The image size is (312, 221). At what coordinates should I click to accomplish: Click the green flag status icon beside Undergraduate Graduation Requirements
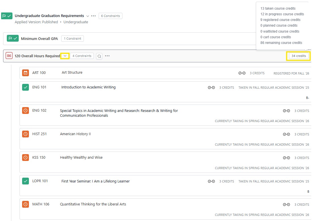pyautogui.click(x=7, y=16)
